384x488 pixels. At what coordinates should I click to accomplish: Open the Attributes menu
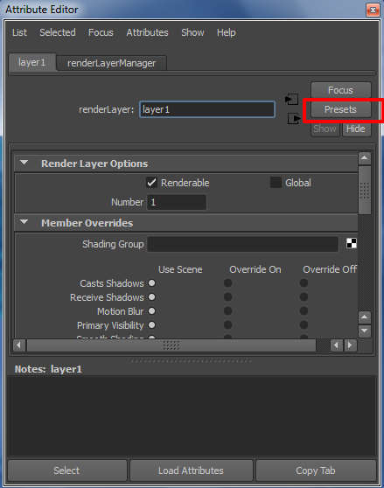coord(147,32)
